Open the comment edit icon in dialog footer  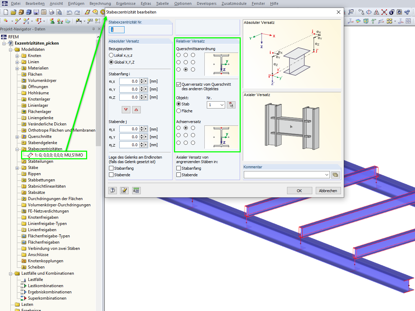pyautogui.click(x=124, y=190)
